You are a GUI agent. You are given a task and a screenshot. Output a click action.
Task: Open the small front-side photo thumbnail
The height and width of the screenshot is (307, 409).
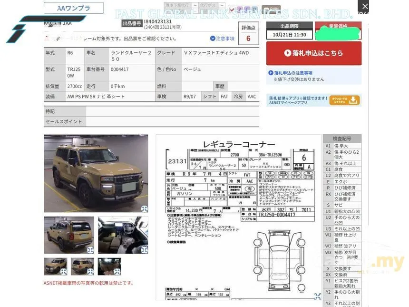[56, 267]
